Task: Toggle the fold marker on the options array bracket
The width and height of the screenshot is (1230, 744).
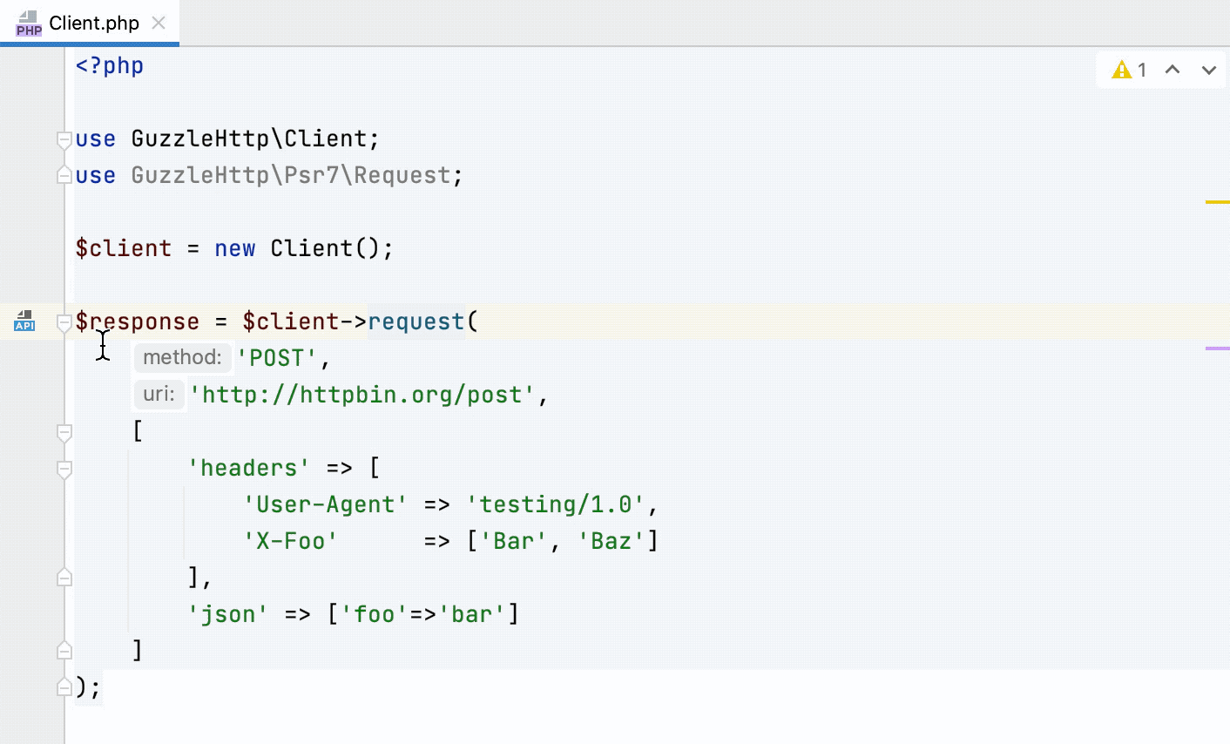Action: [x=63, y=432]
